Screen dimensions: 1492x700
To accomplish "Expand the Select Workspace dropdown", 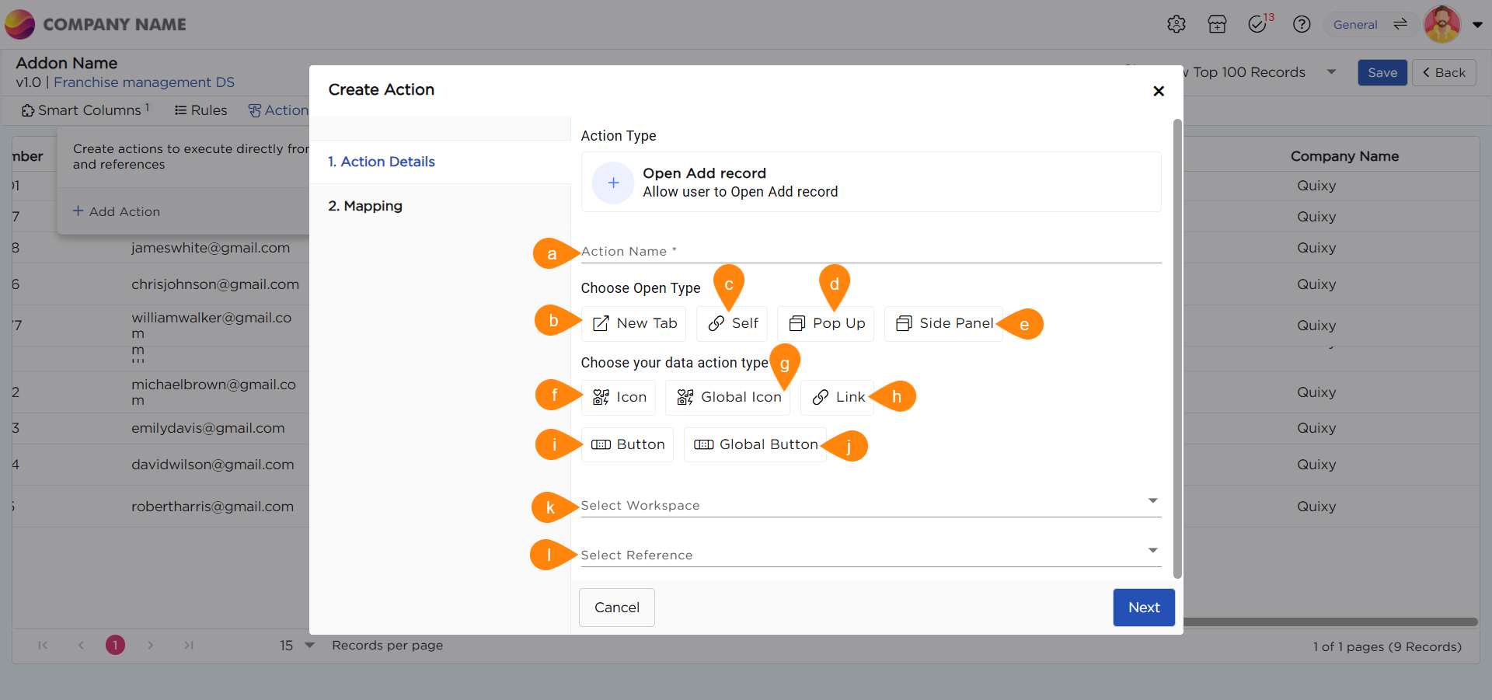I will tap(1152, 501).
